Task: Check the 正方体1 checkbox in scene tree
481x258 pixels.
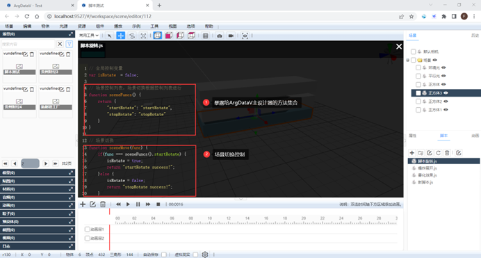Action: (418, 110)
